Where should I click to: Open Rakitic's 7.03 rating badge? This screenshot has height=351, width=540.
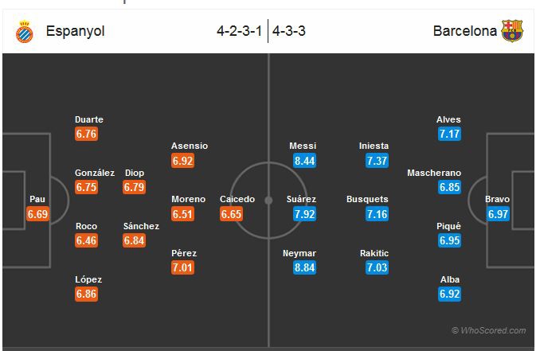point(377,267)
